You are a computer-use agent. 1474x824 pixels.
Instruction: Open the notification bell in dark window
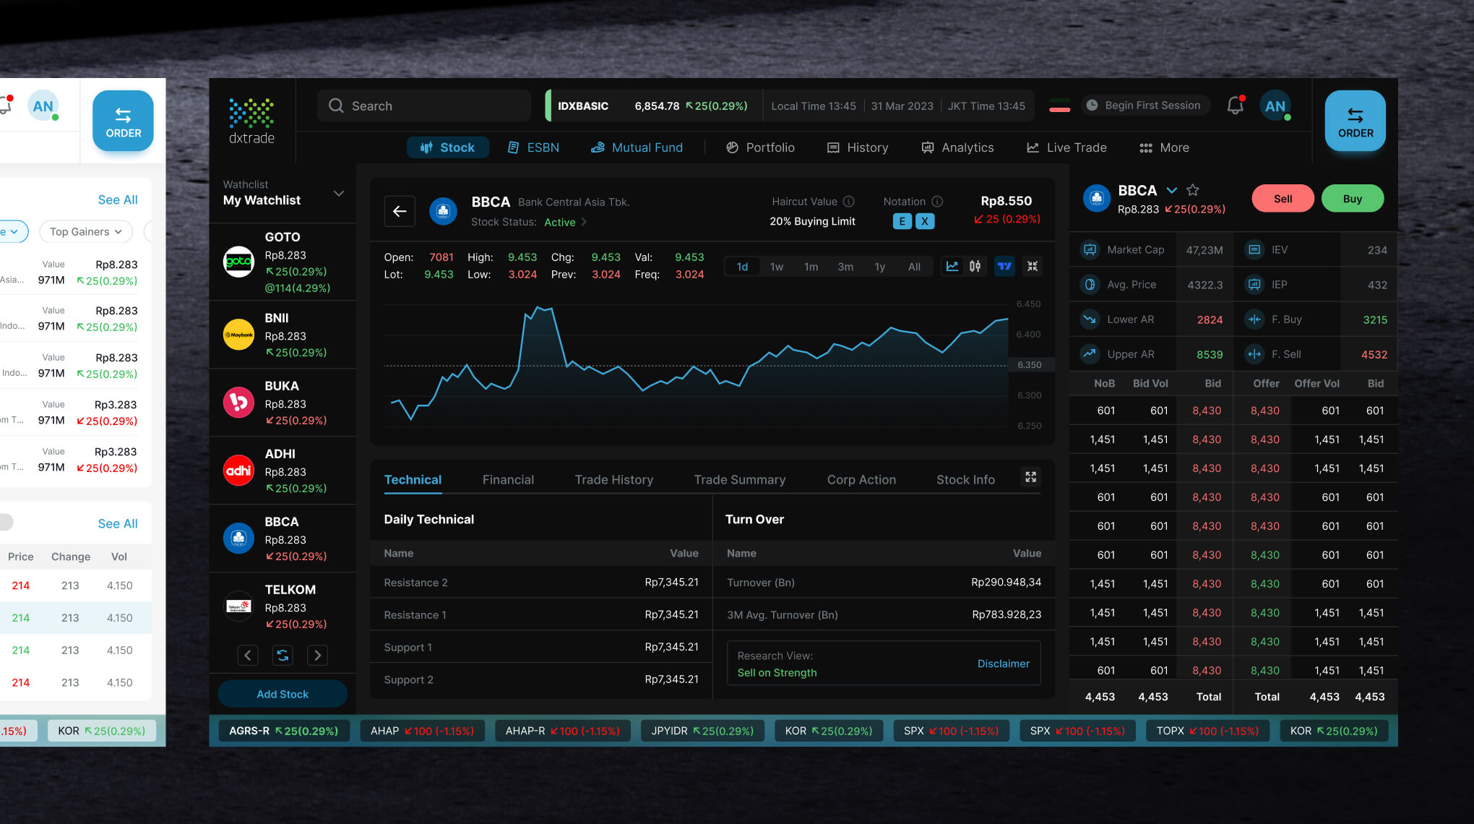pos(1236,106)
